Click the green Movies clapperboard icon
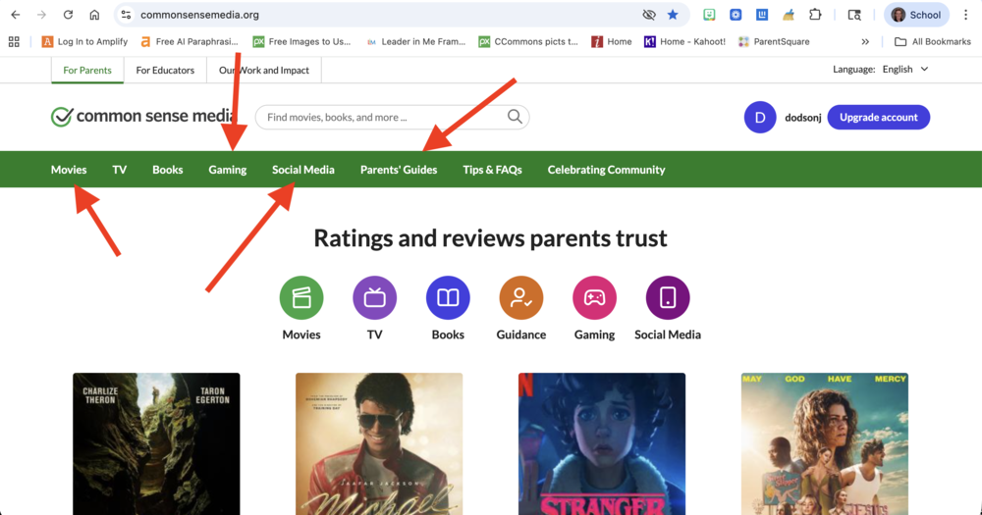The height and width of the screenshot is (515, 982). (x=301, y=298)
